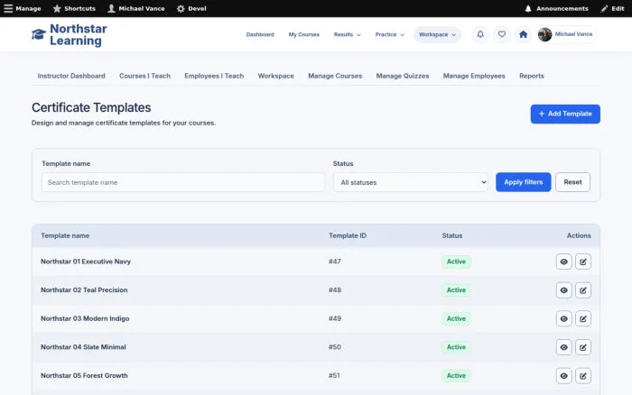
Task: Edit Northstar 01 Executive Navy template
Action: point(583,262)
